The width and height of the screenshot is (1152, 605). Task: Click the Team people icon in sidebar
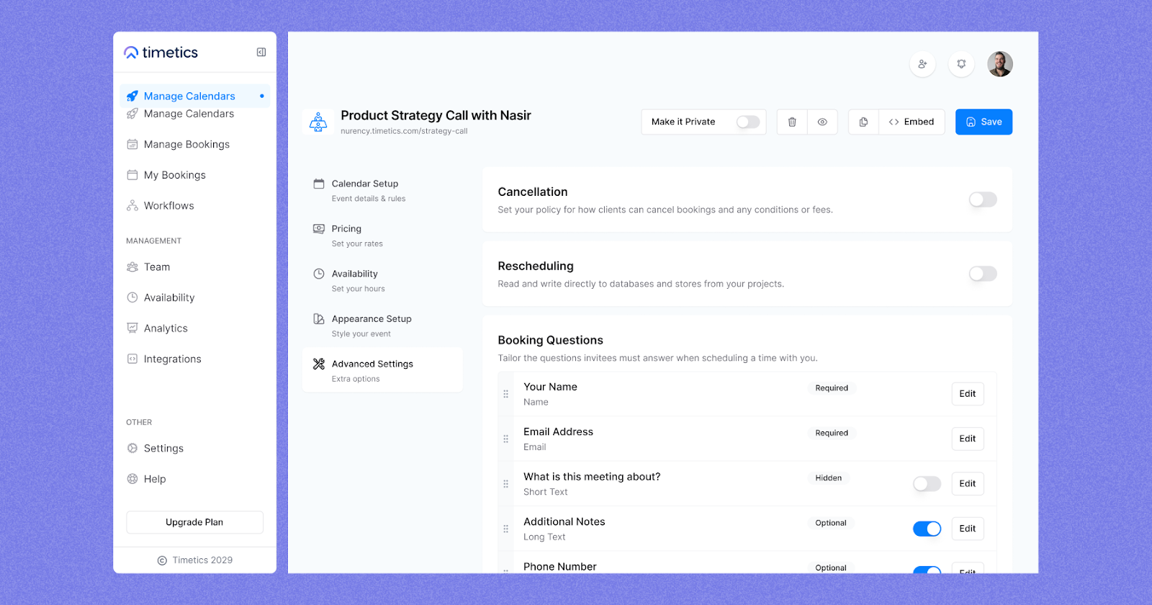(x=132, y=267)
